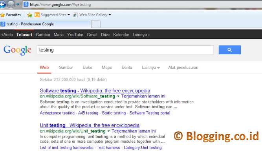Click the Web Slice Gallery icon
Screen dimensions: 262x151
coord(75,15)
